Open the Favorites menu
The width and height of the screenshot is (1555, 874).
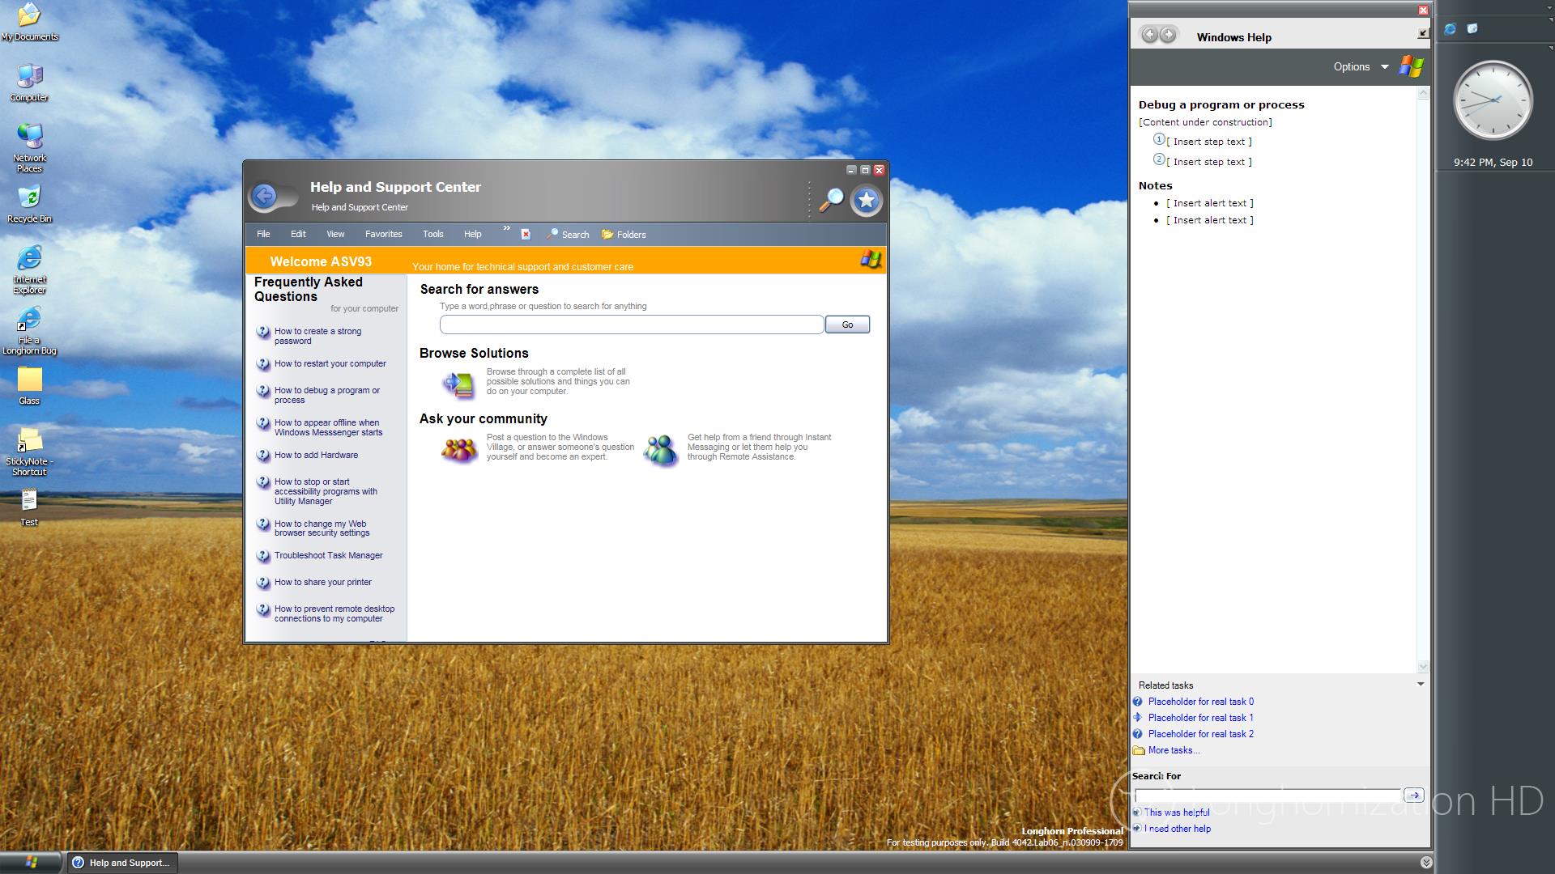pos(383,235)
